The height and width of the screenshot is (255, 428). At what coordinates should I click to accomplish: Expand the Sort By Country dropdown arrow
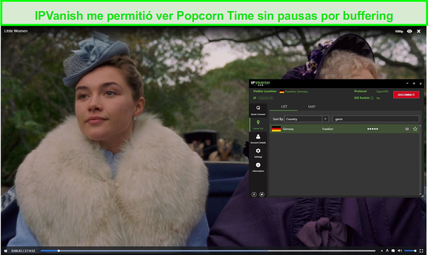tap(325, 119)
